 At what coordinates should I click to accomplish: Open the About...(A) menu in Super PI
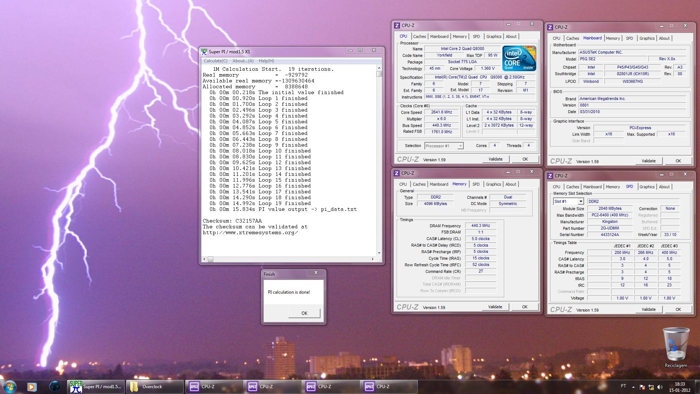pyautogui.click(x=243, y=61)
